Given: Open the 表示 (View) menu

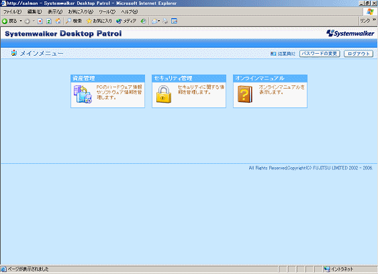Looking at the screenshot, I should click(55, 11).
